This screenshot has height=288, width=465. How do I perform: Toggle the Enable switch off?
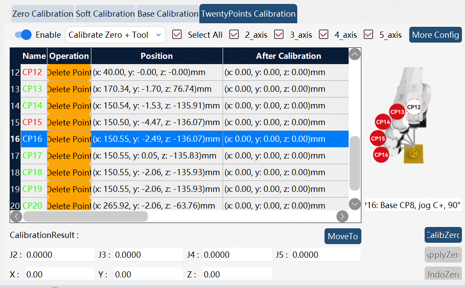[23, 35]
